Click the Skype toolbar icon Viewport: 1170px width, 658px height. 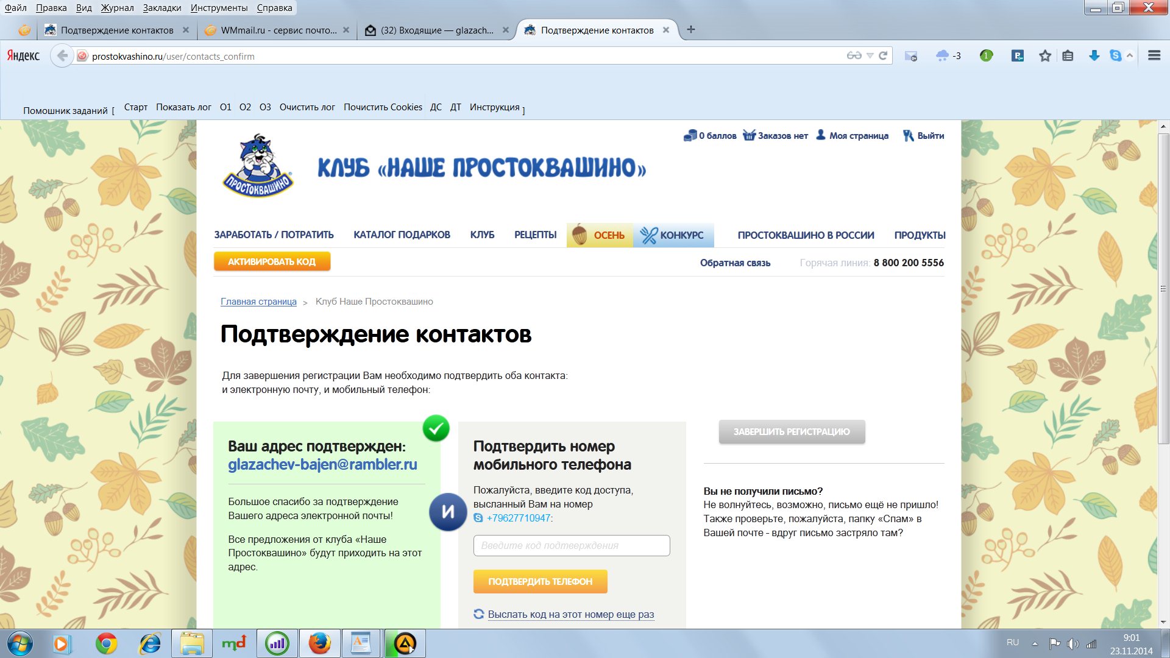pos(1115,55)
